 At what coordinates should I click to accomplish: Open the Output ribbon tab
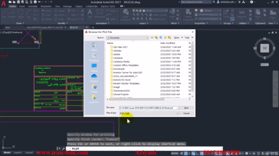(78, 6)
